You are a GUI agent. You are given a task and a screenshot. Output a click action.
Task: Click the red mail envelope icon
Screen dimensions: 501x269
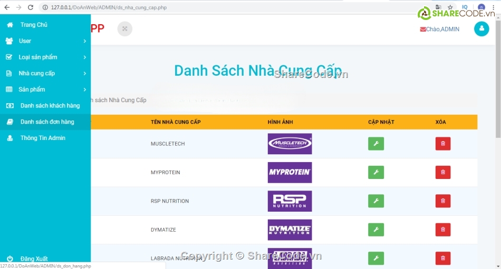click(x=423, y=29)
